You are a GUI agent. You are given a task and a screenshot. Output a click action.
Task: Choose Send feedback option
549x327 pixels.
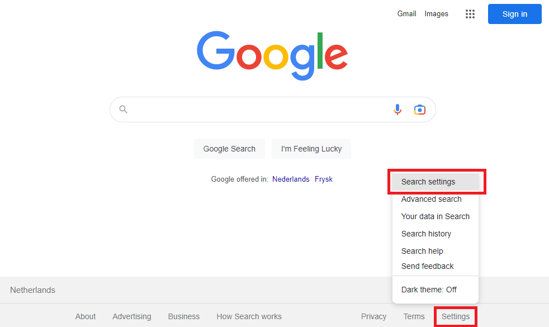click(x=427, y=266)
